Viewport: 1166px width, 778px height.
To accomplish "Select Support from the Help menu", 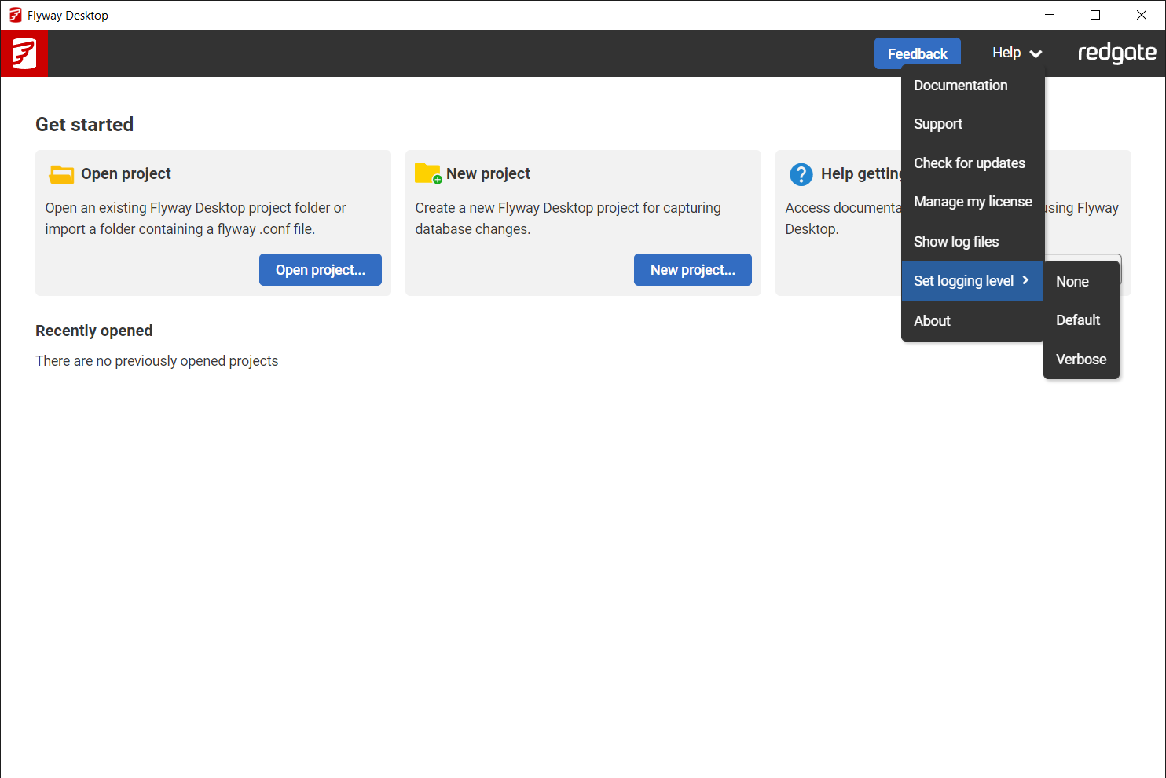I will tap(937, 123).
